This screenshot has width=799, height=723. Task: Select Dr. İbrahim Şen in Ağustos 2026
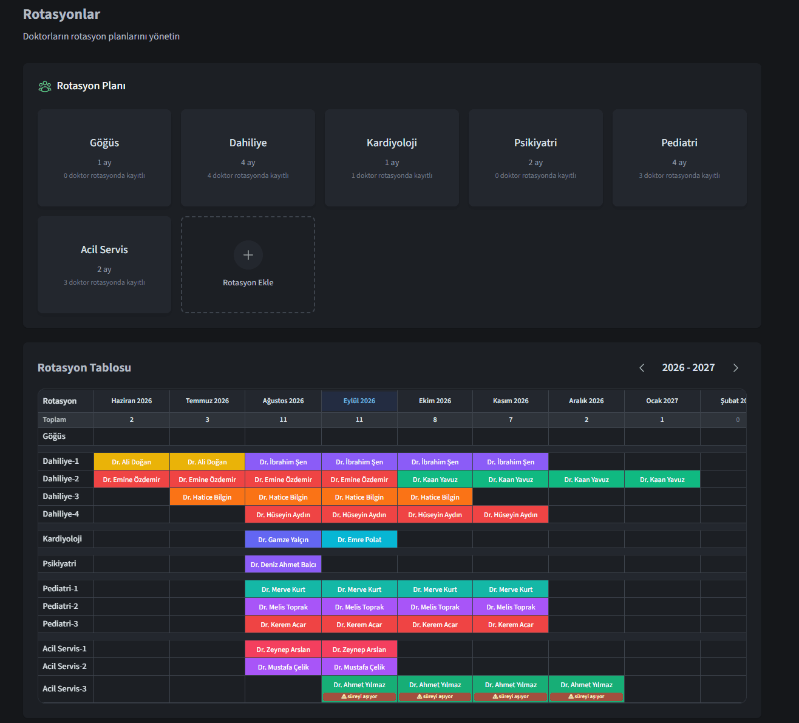[283, 462]
